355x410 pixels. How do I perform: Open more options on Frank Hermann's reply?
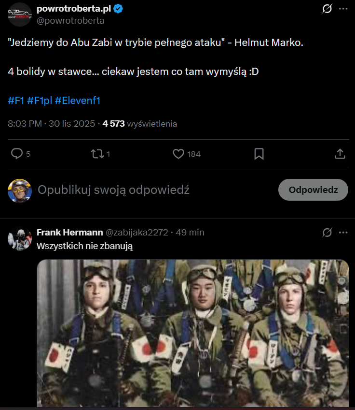tap(343, 233)
